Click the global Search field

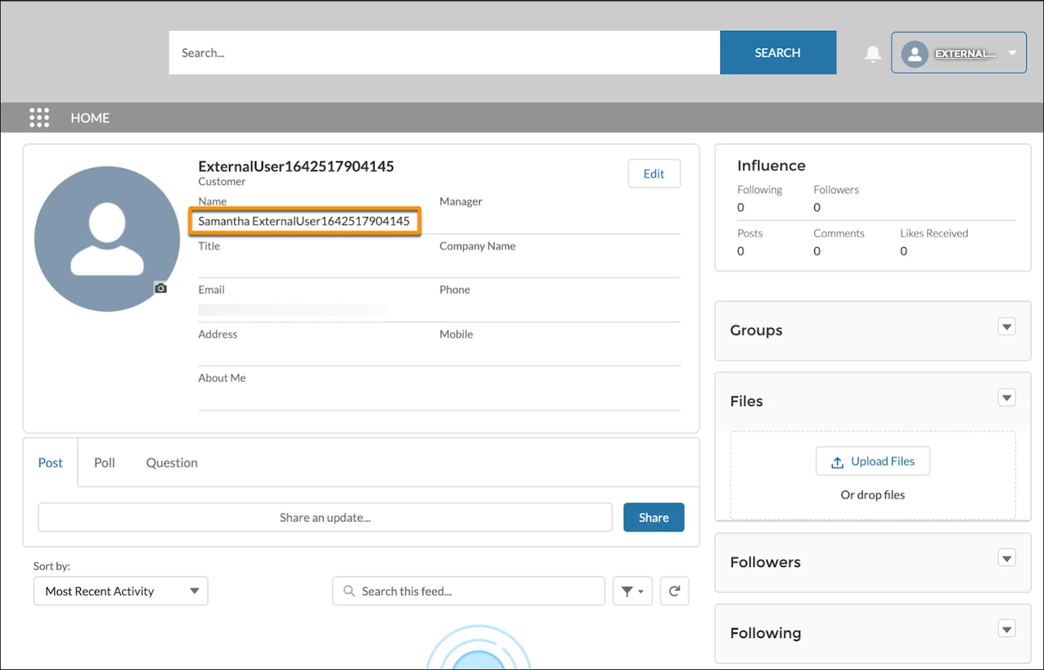click(x=444, y=53)
